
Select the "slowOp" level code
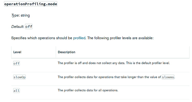point(19,77)
